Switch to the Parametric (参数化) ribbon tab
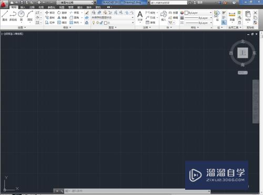 (52, 7)
